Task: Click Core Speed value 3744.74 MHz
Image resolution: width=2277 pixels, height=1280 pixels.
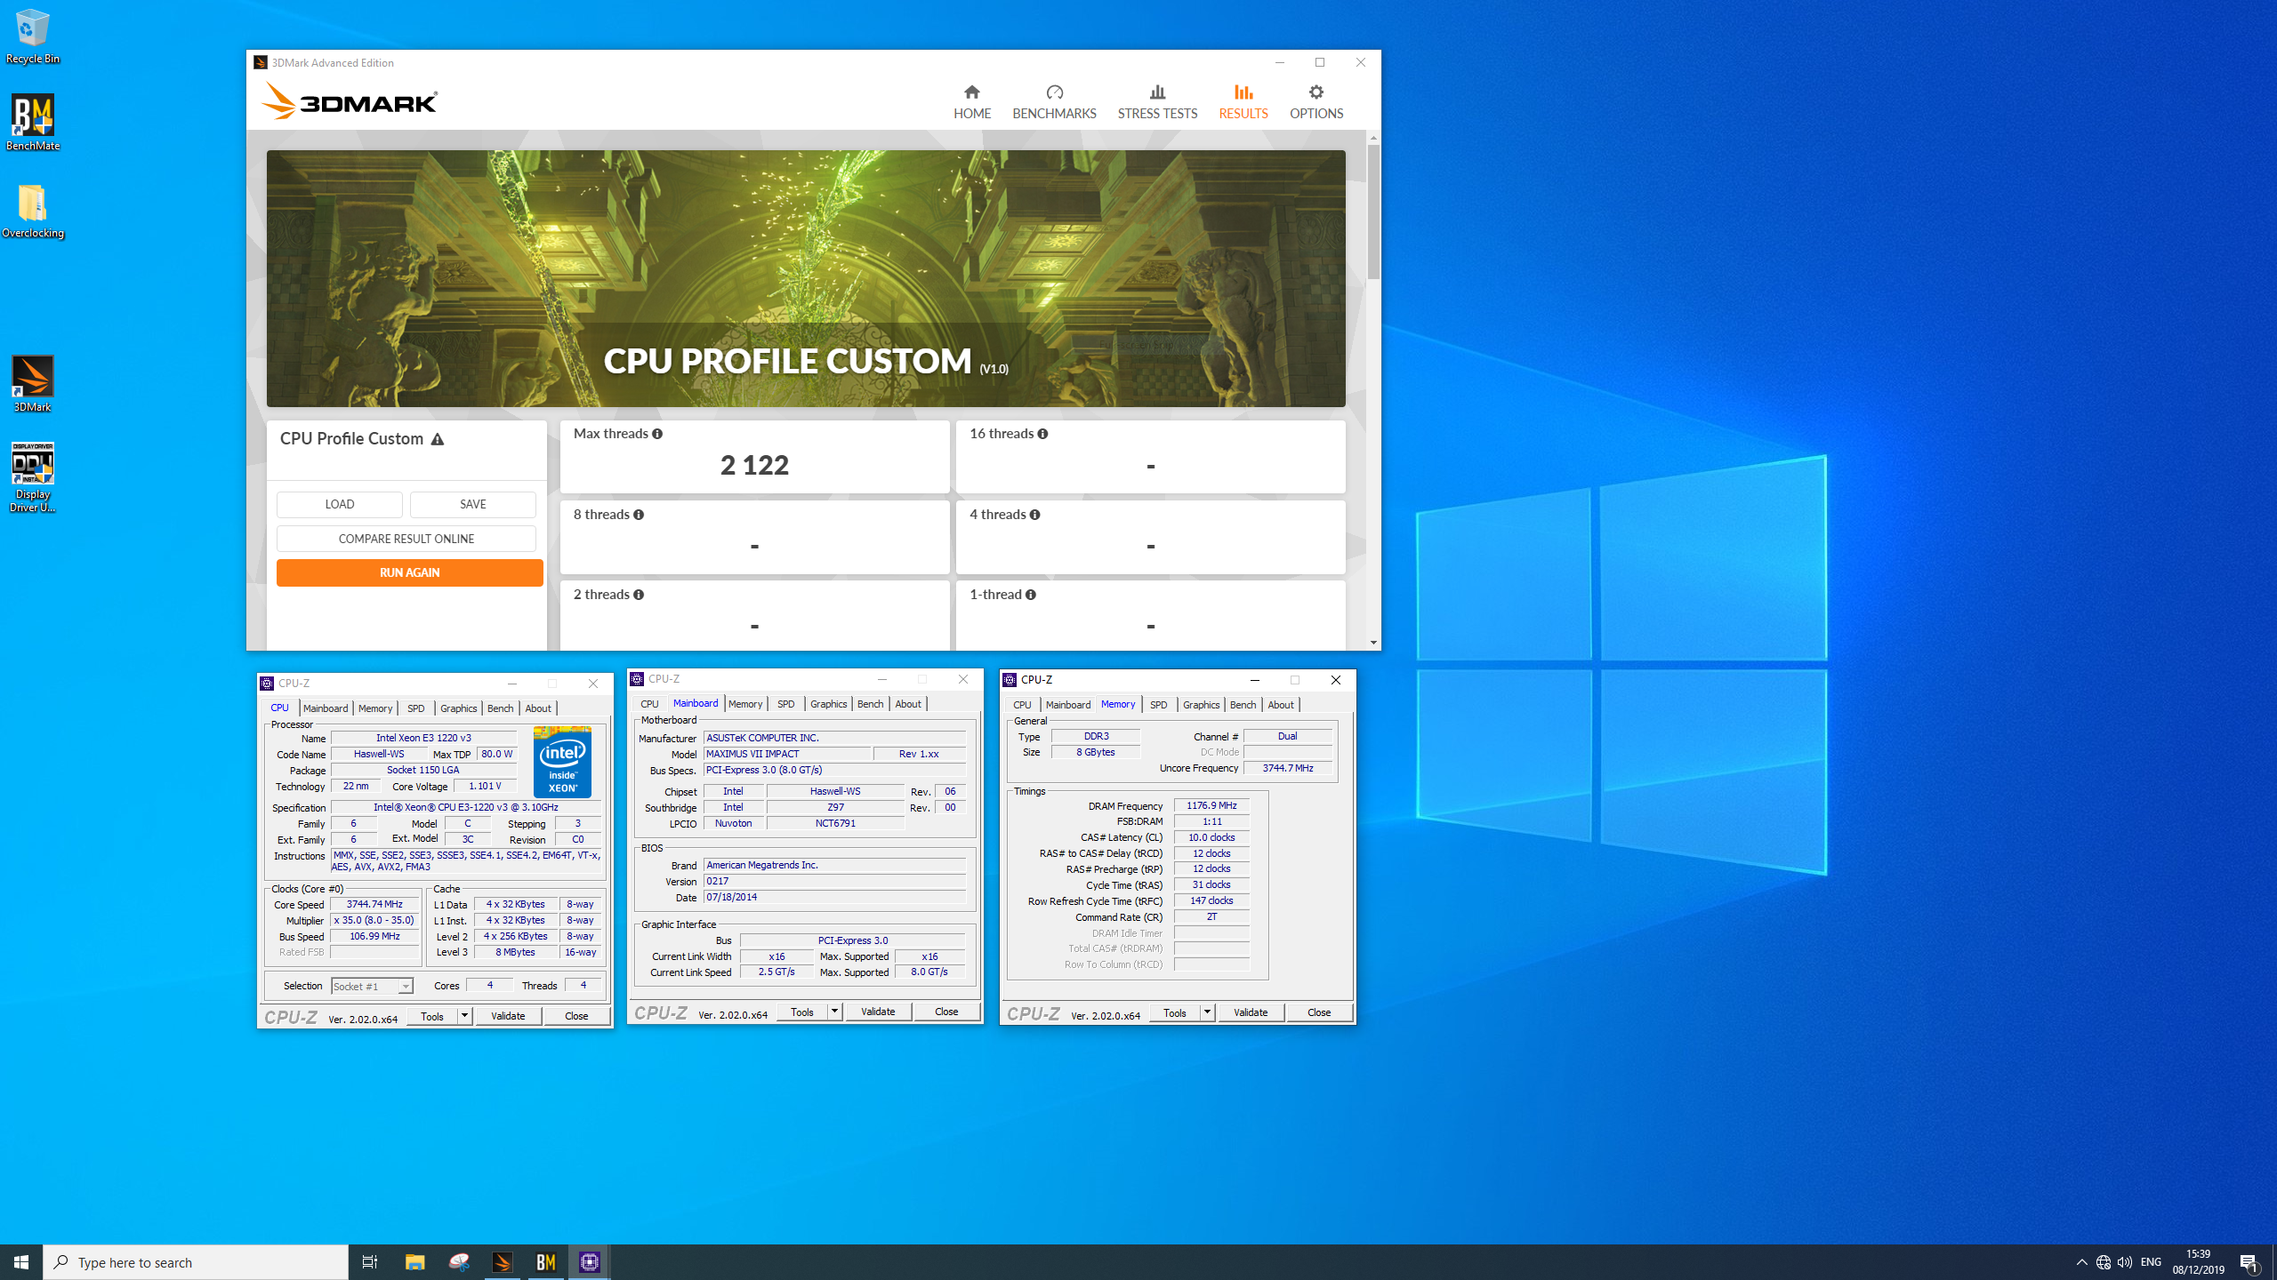Action: click(x=374, y=904)
